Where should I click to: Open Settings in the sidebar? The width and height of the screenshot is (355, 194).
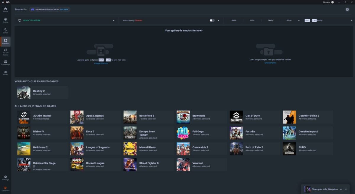click(x=5, y=178)
